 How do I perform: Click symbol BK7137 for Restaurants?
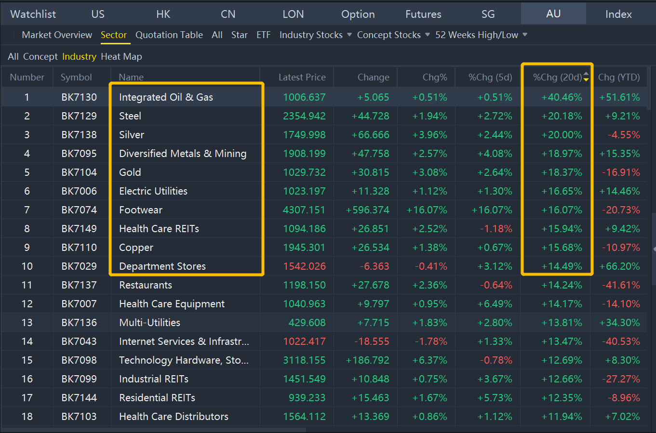[x=79, y=285]
